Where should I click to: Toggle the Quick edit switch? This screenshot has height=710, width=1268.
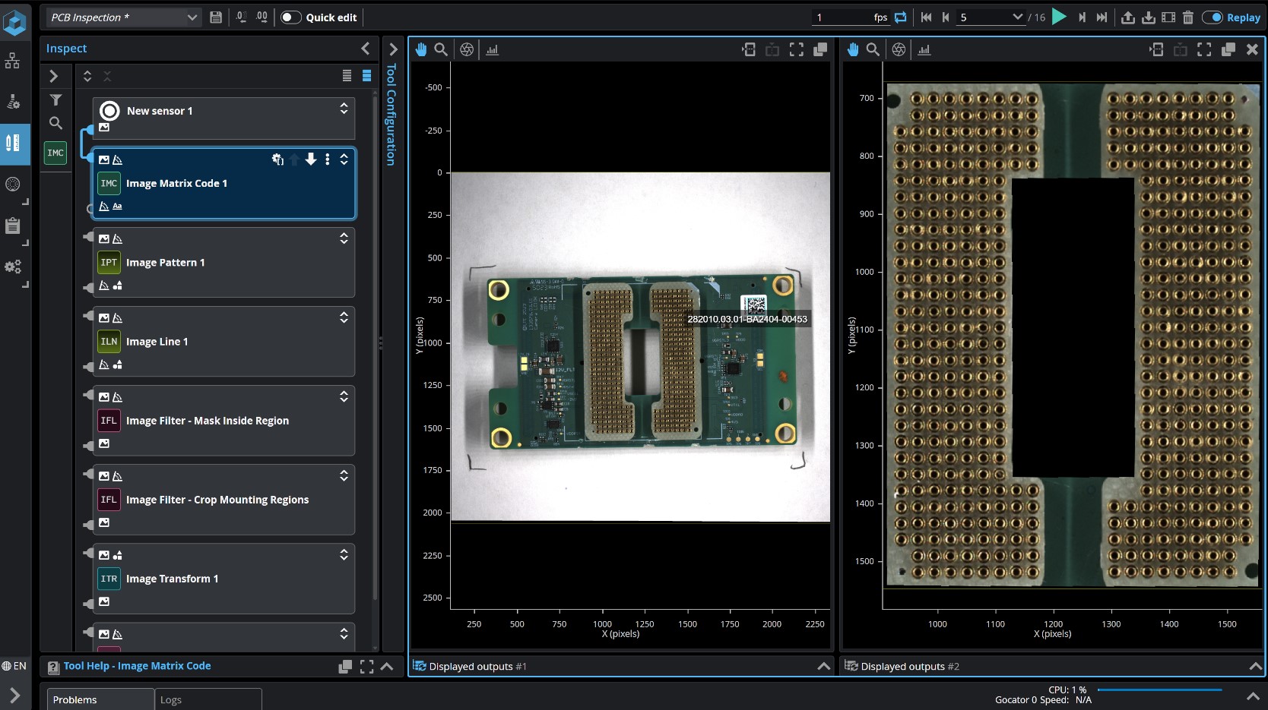[290, 17]
